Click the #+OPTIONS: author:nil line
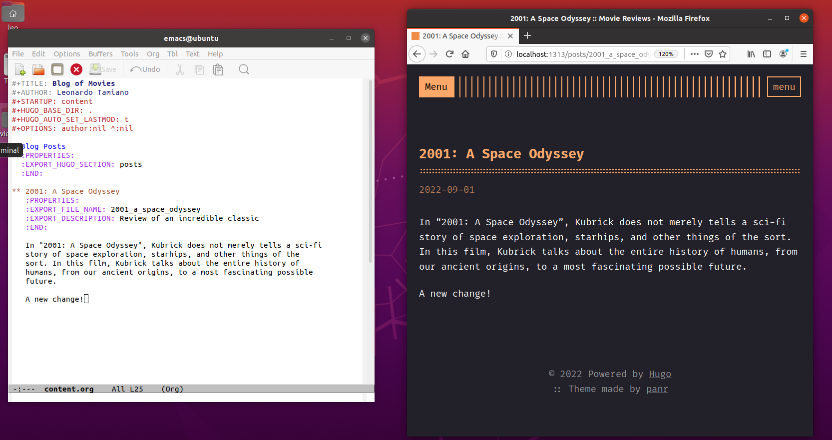This screenshot has height=440, width=832. click(x=72, y=128)
